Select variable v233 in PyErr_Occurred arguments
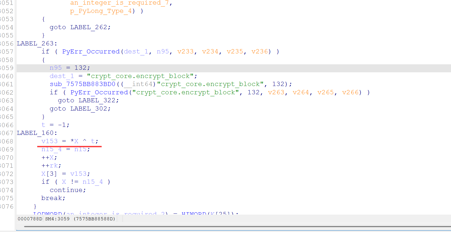451x232 pixels. [185, 52]
